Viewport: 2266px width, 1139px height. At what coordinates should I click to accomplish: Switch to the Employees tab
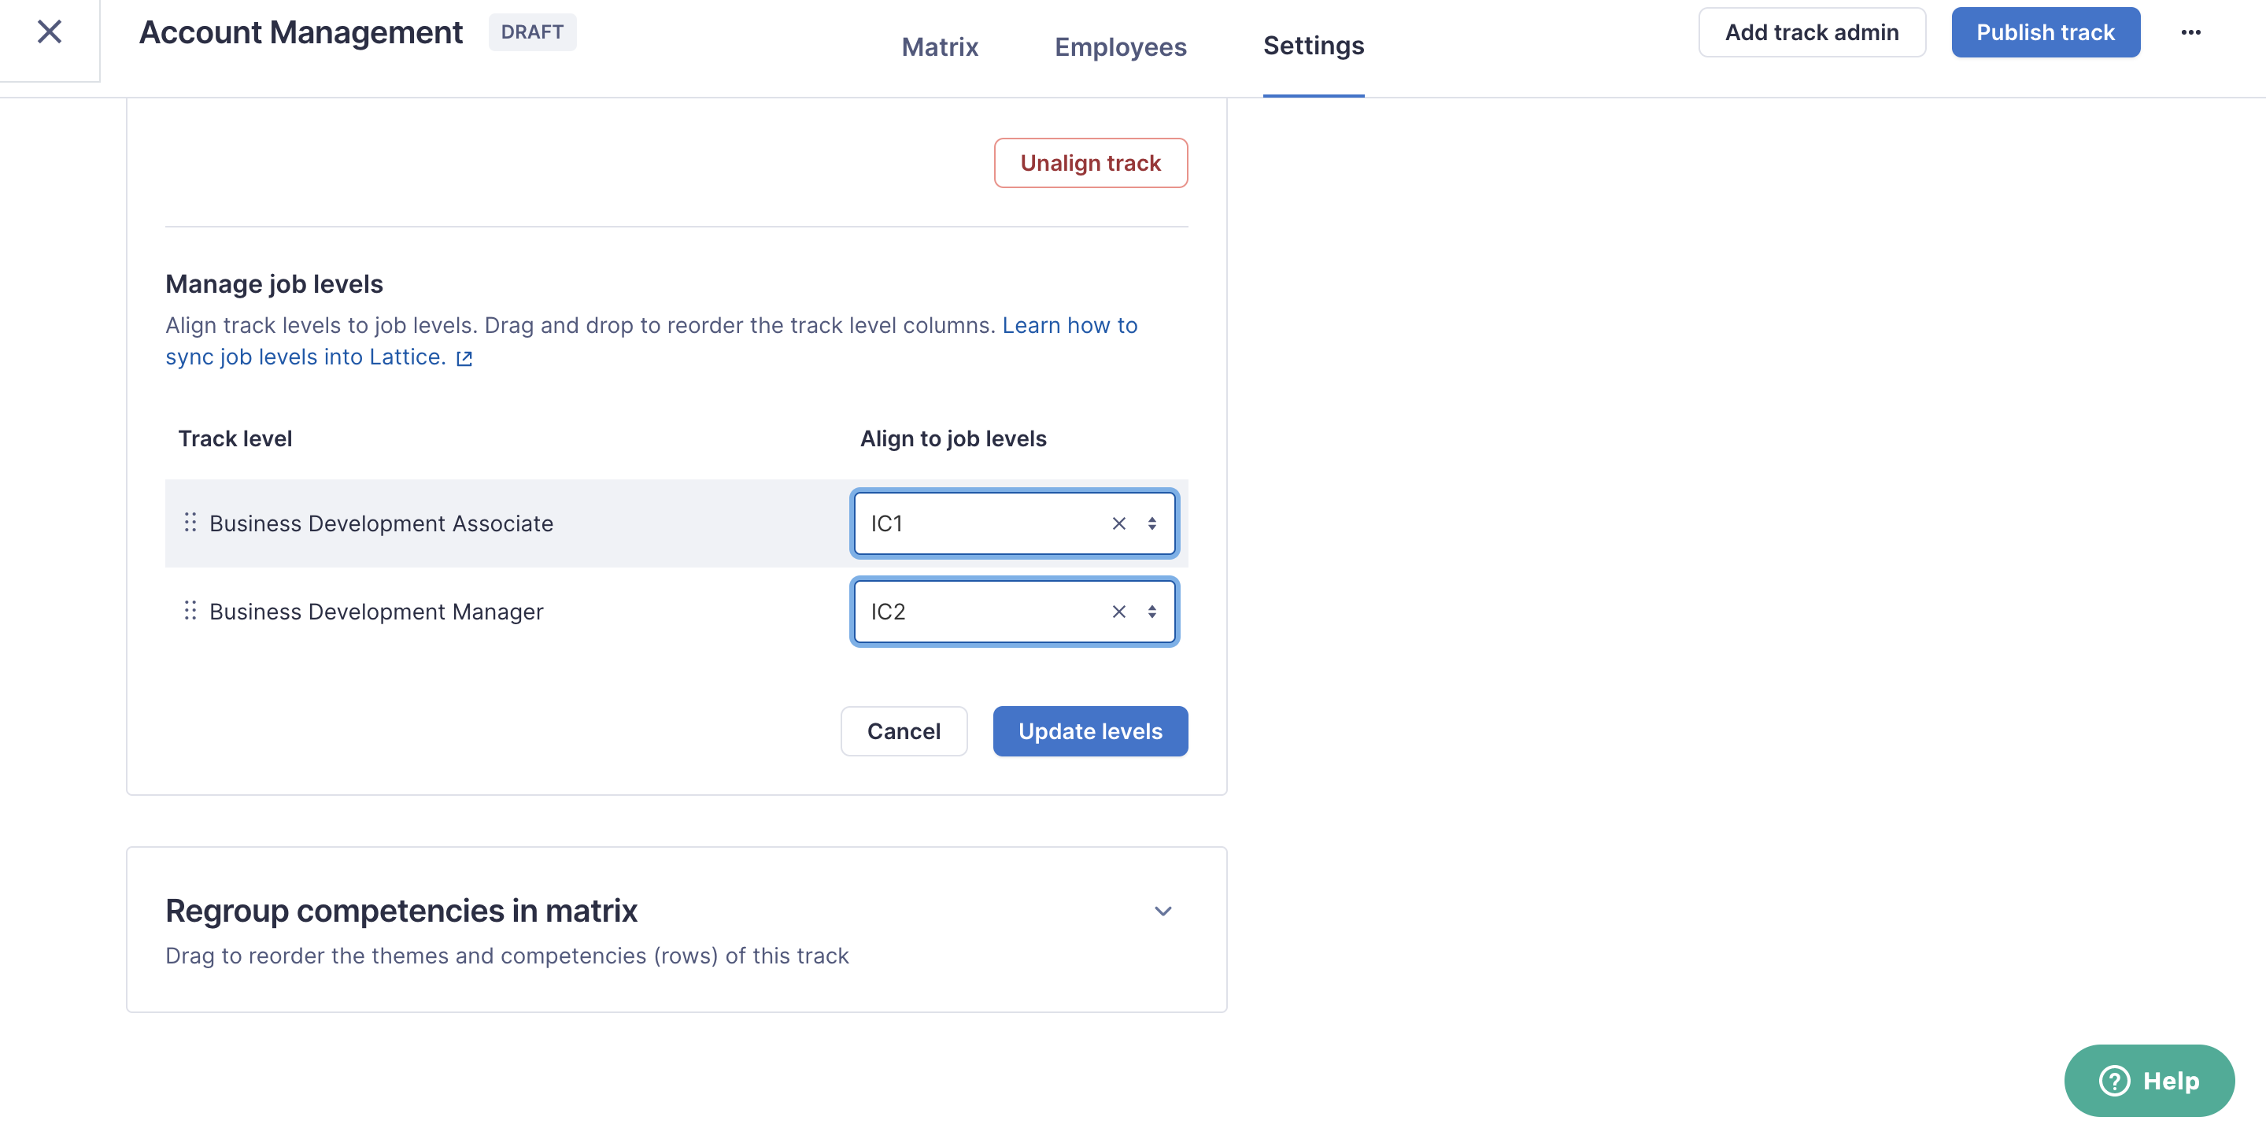point(1120,46)
